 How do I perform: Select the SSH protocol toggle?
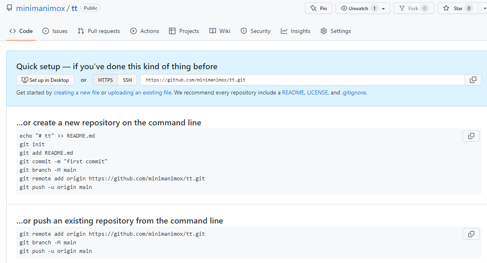click(x=127, y=80)
